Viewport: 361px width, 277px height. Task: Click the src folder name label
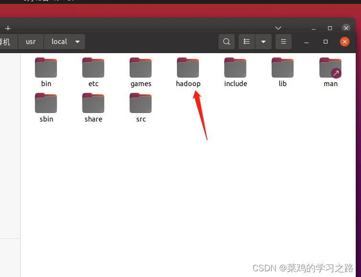141,120
